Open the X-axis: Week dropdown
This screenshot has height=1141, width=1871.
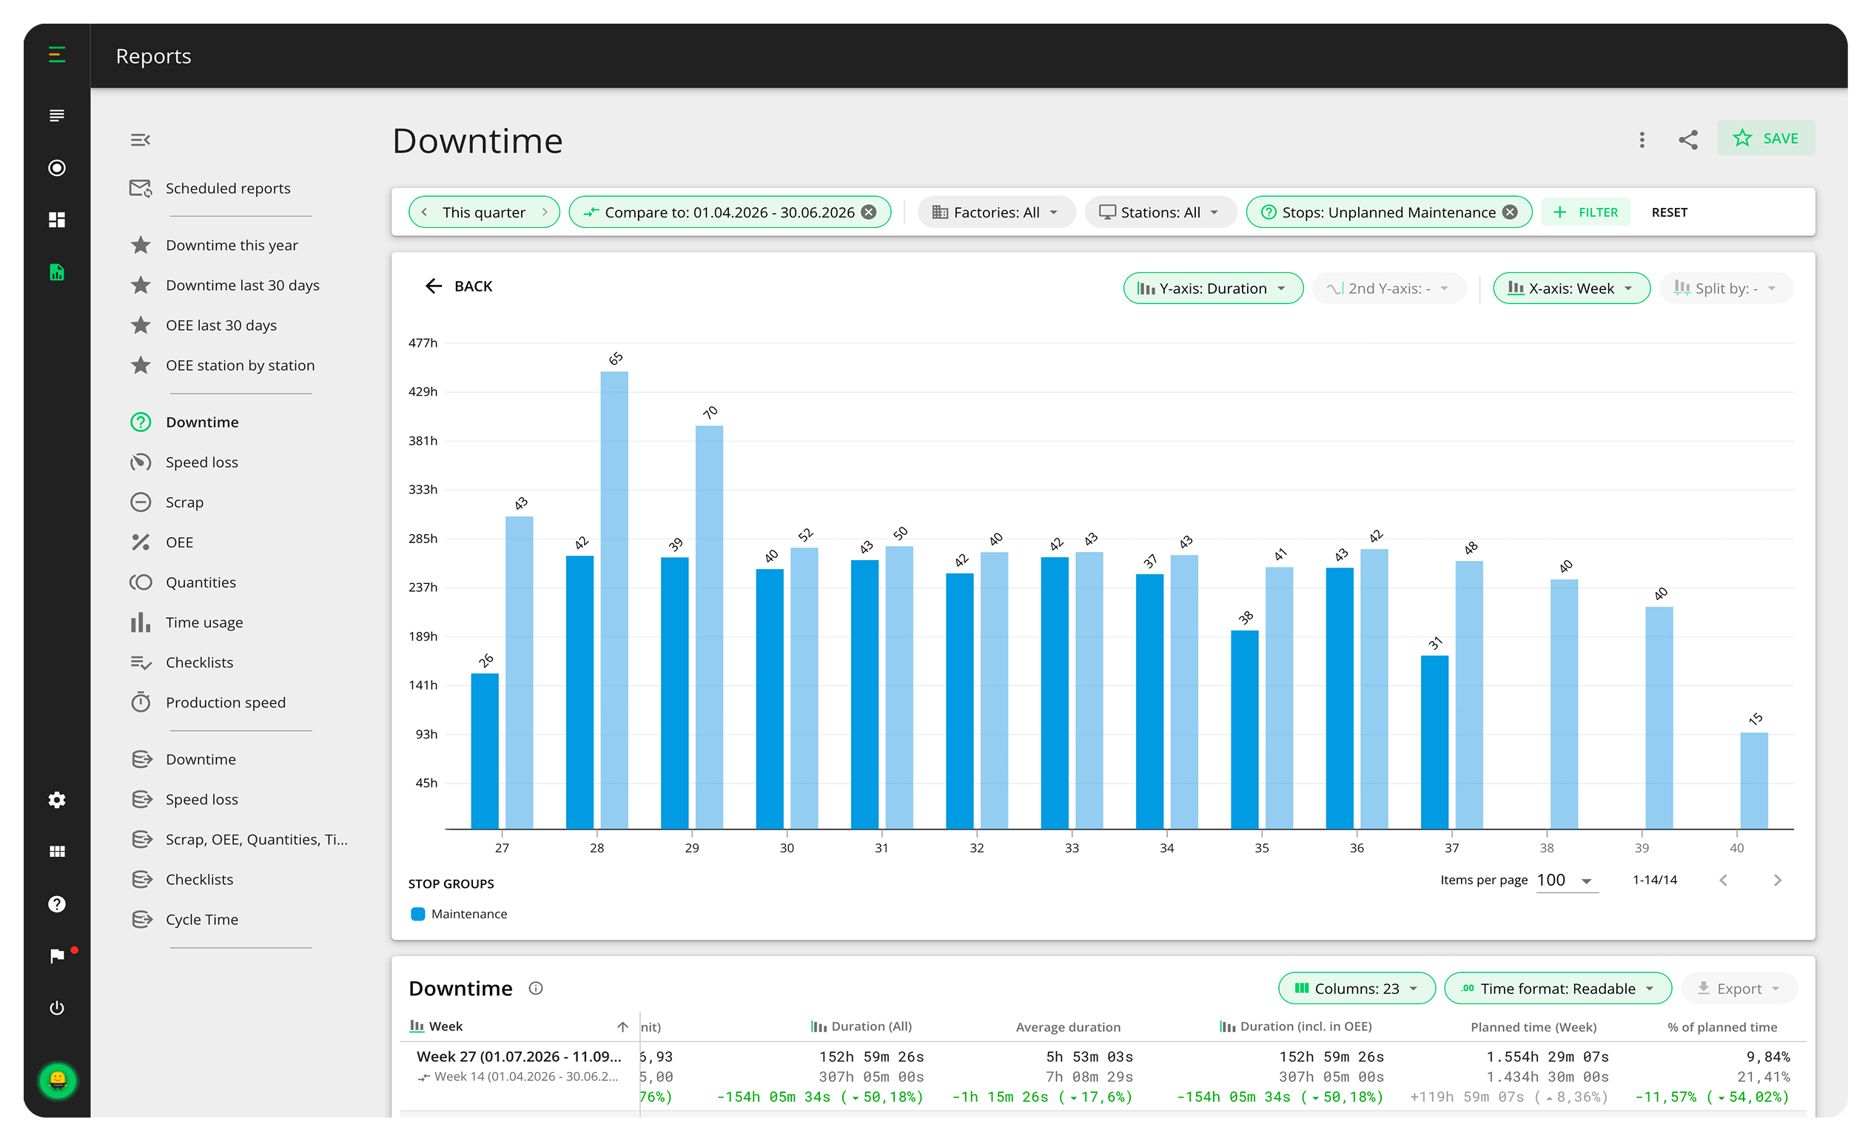coord(1571,289)
